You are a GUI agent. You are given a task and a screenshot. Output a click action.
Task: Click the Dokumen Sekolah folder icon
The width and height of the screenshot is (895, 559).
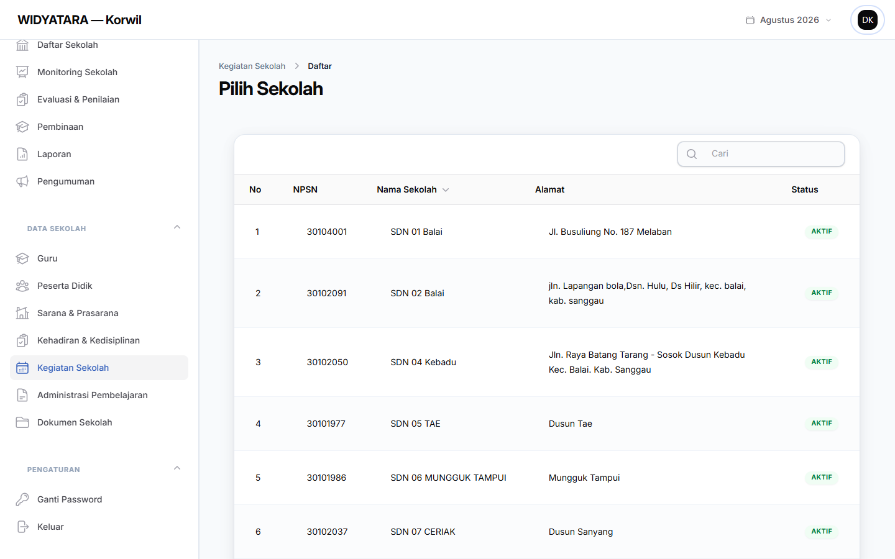[x=22, y=422]
